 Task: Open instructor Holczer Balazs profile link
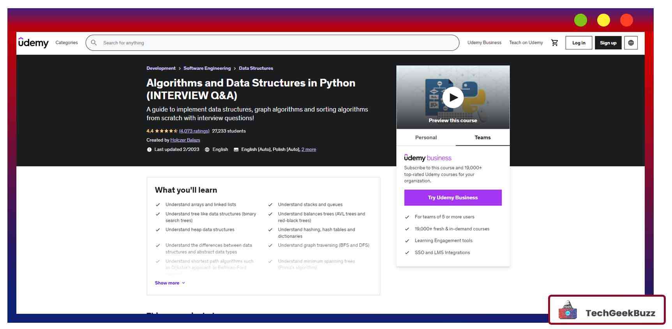(x=185, y=140)
